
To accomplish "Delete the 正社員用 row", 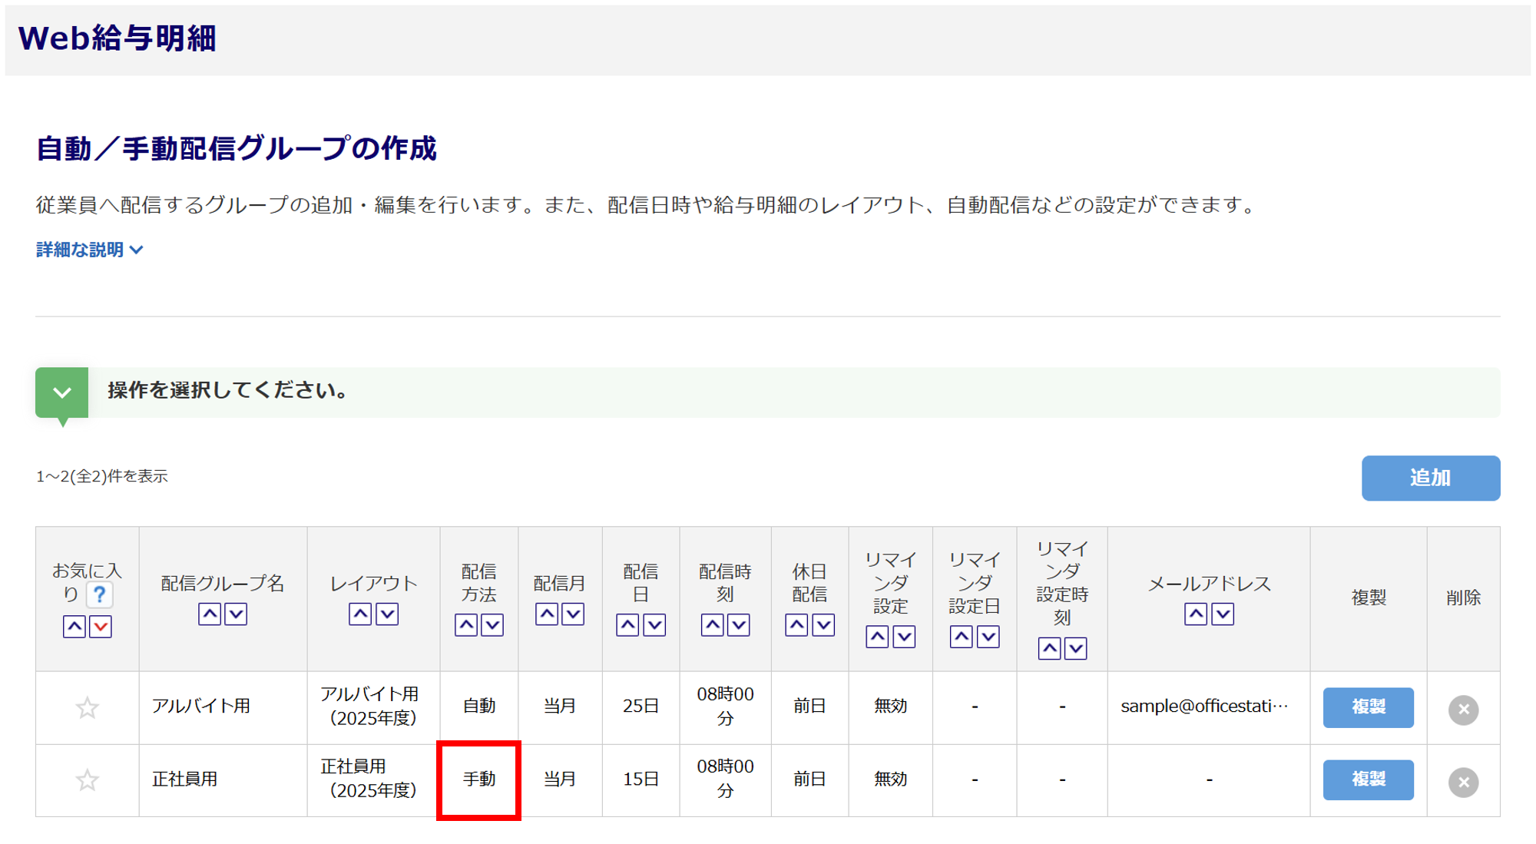I will pos(1463,782).
